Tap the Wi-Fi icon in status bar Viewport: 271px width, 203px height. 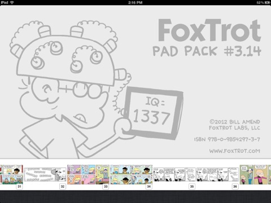tap(12, 2)
